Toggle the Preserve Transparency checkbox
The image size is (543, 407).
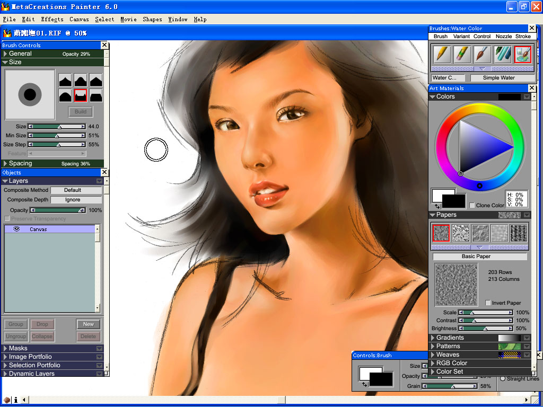(x=6, y=218)
